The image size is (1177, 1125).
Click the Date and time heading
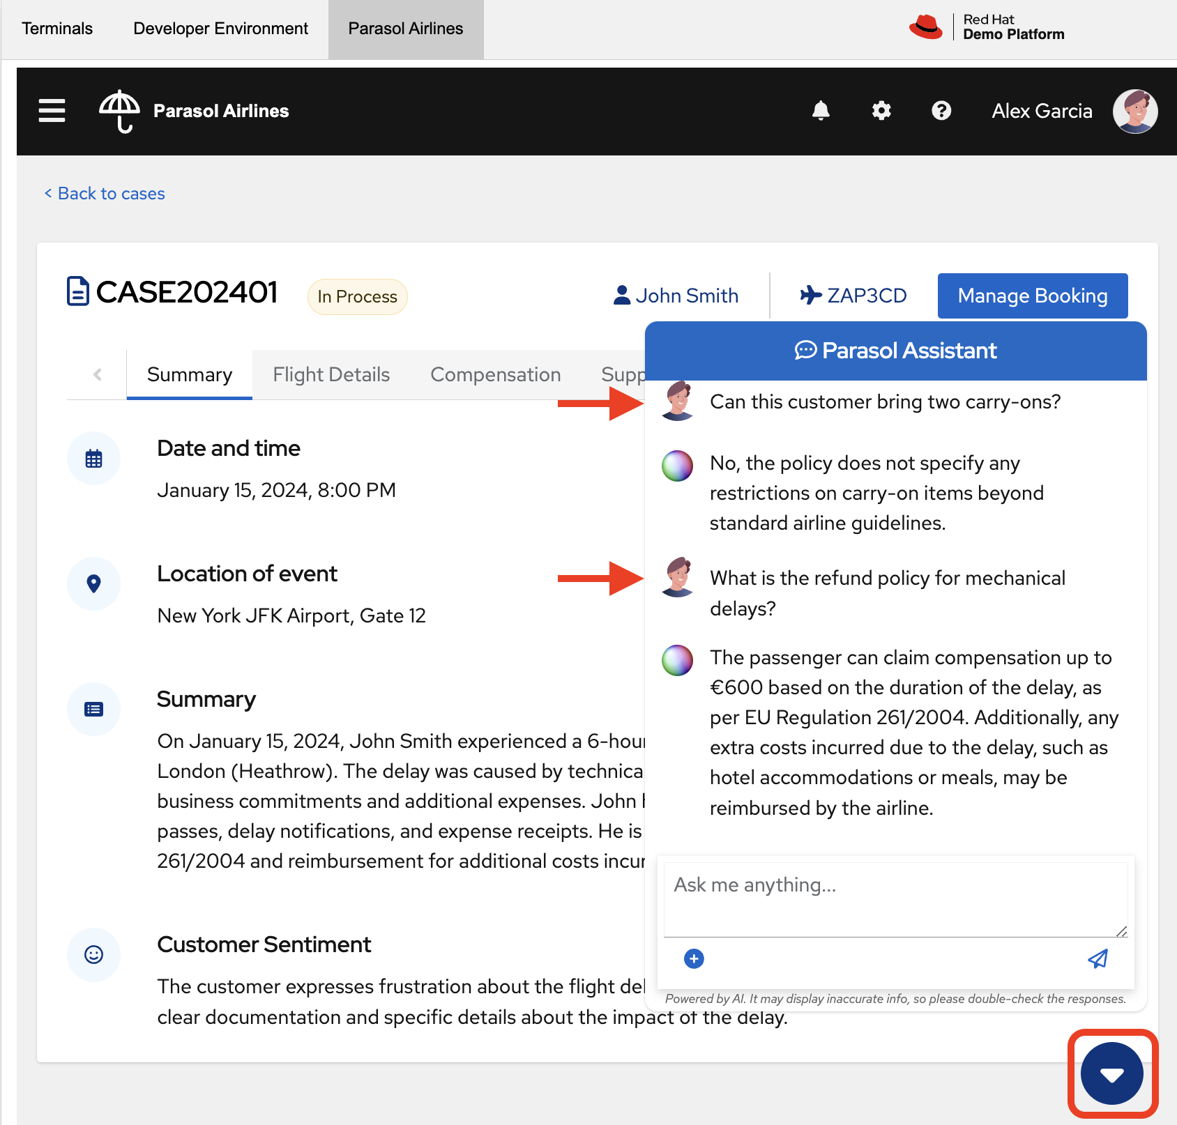tap(229, 448)
